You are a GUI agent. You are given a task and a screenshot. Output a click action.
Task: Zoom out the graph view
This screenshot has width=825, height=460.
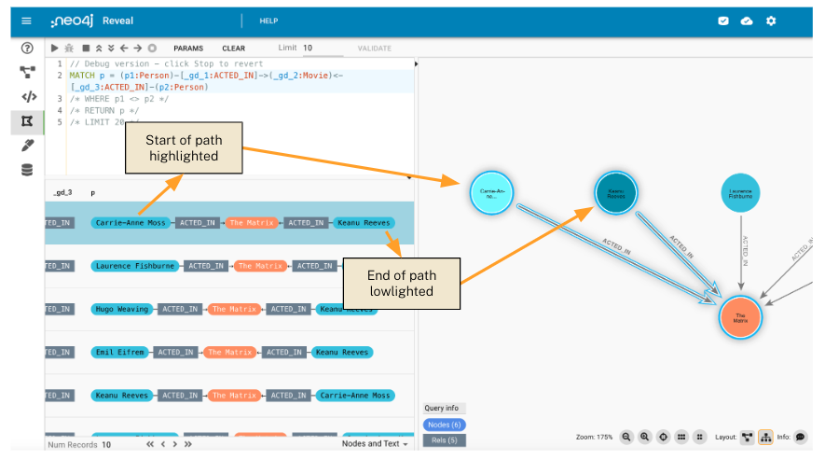click(x=626, y=437)
